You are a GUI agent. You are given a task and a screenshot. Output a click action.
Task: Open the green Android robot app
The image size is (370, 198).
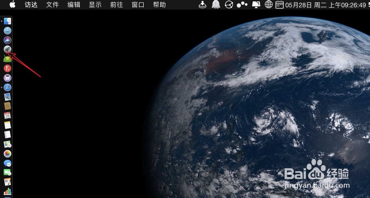pyautogui.click(x=7, y=59)
